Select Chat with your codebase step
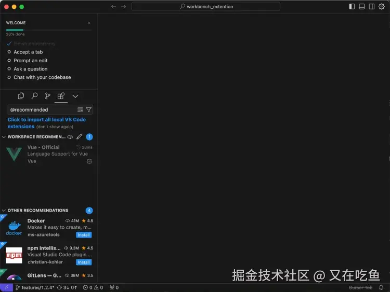390x292 pixels. tap(42, 77)
